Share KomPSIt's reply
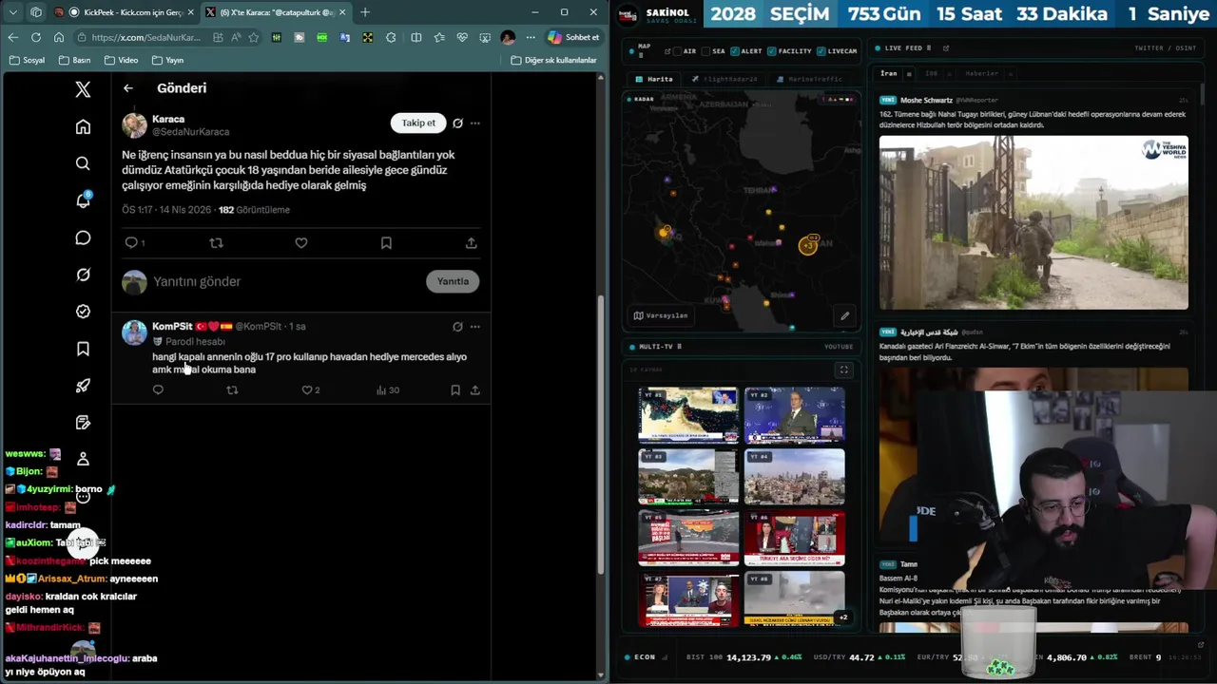The height and width of the screenshot is (684, 1217). click(x=475, y=390)
